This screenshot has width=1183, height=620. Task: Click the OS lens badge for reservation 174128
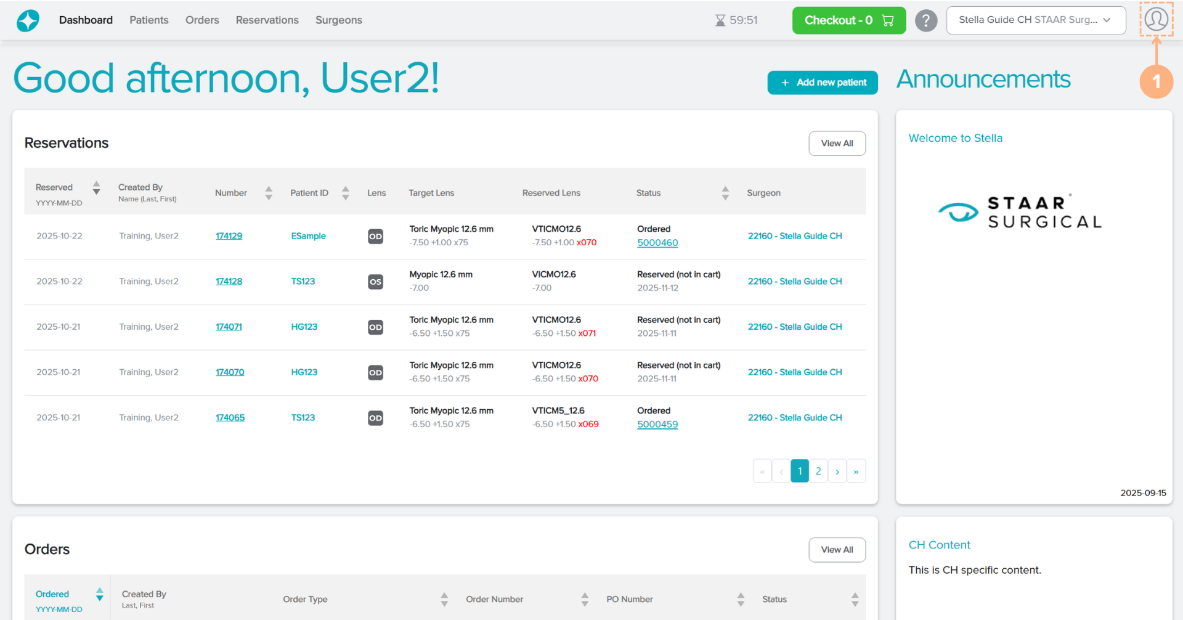pyautogui.click(x=375, y=282)
